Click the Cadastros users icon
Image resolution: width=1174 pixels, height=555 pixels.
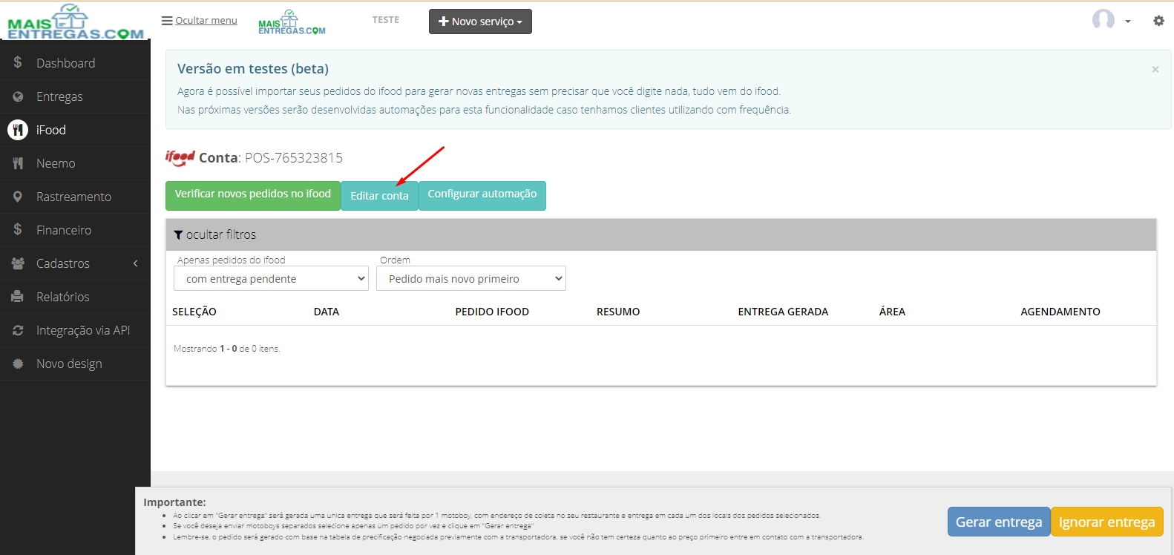tap(18, 263)
